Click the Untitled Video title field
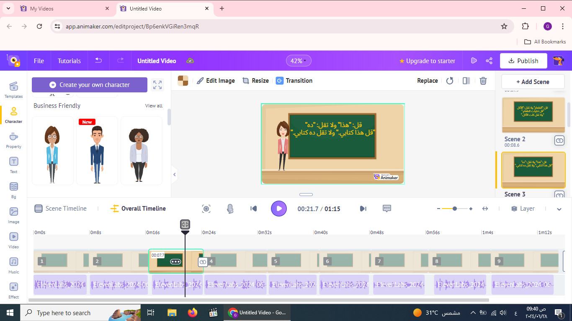 157,61
